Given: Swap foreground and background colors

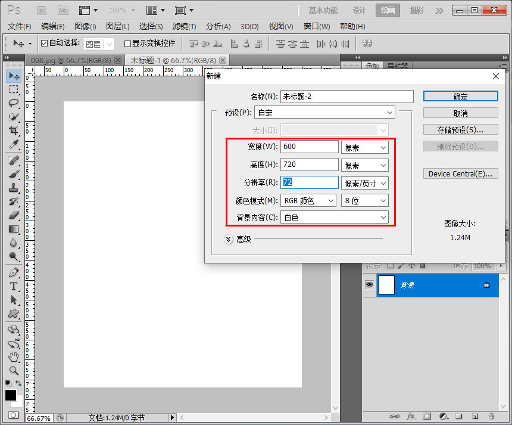Looking at the screenshot, I should coord(18,383).
